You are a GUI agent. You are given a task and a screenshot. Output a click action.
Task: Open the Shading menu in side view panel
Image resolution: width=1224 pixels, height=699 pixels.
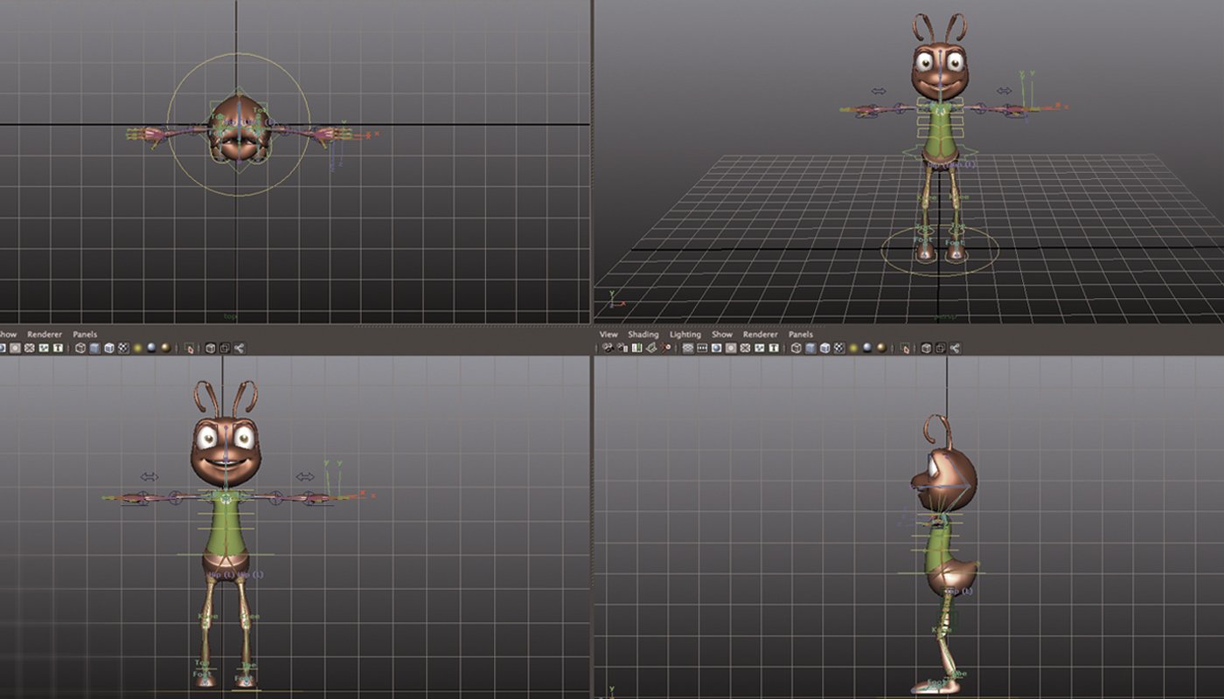point(643,335)
